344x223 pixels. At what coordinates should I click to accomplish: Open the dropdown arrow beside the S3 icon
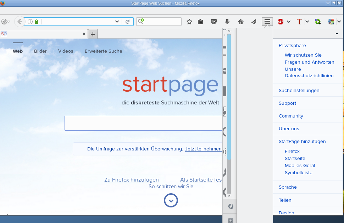click(339, 22)
